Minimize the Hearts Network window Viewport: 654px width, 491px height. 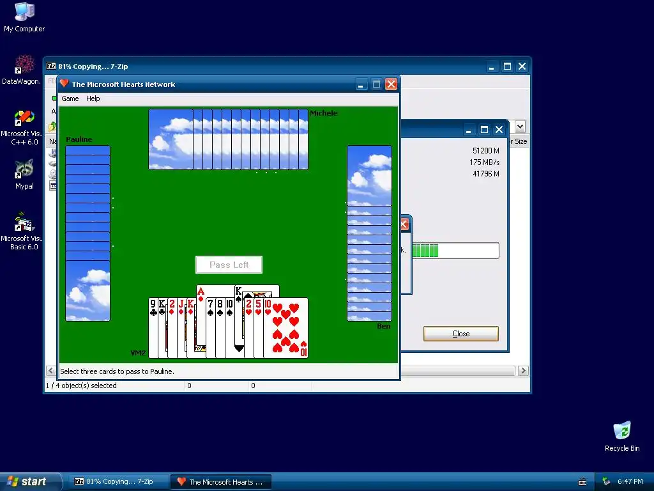pyautogui.click(x=361, y=84)
